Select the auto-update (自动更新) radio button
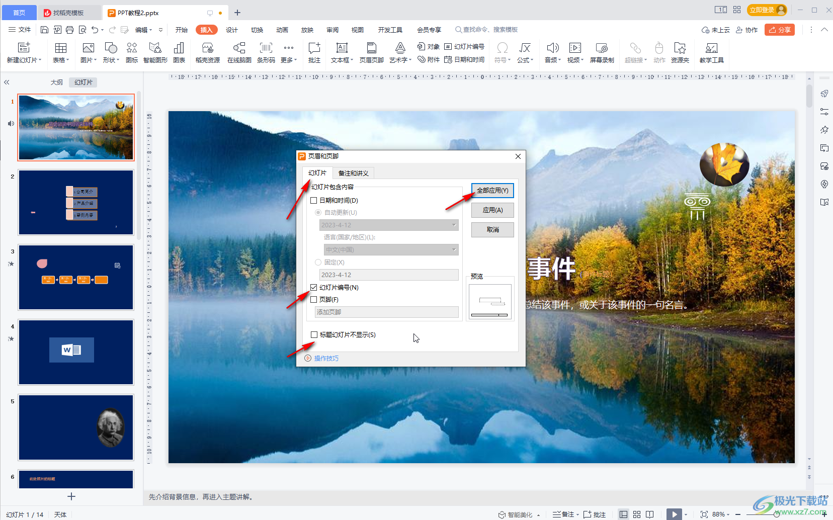 pyautogui.click(x=318, y=212)
